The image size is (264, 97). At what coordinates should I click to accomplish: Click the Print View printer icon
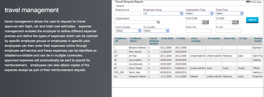(248, 2)
